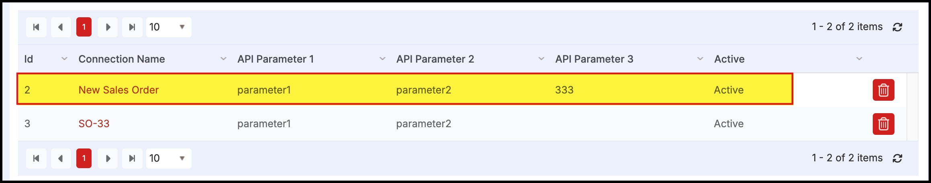Go to previous page in top pager

click(x=61, y=27)
